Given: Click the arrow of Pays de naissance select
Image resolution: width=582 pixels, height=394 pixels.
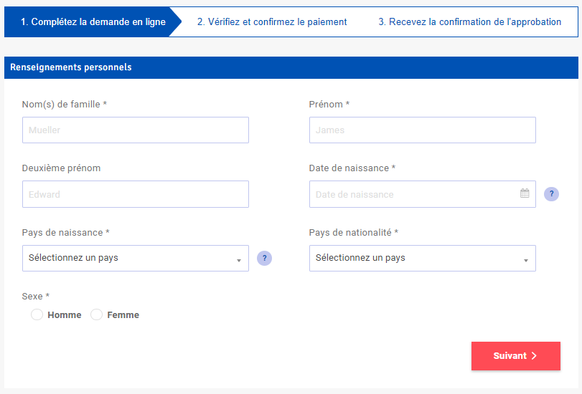Looking at the screenshot, I should point(239,261).
